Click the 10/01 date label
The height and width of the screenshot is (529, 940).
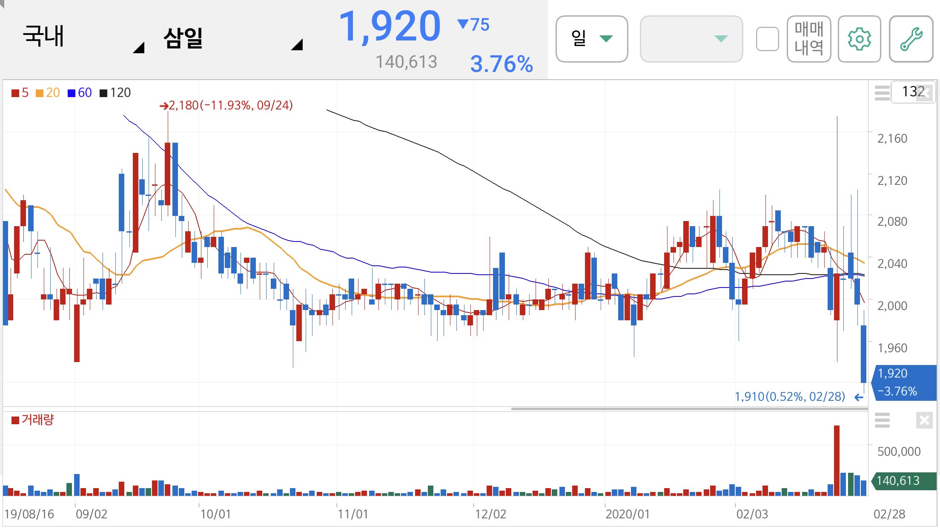[x=215, y=514]
